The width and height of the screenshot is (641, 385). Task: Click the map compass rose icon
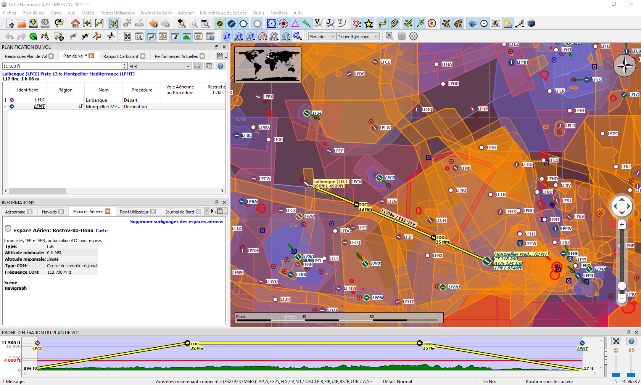click(625, 66)
